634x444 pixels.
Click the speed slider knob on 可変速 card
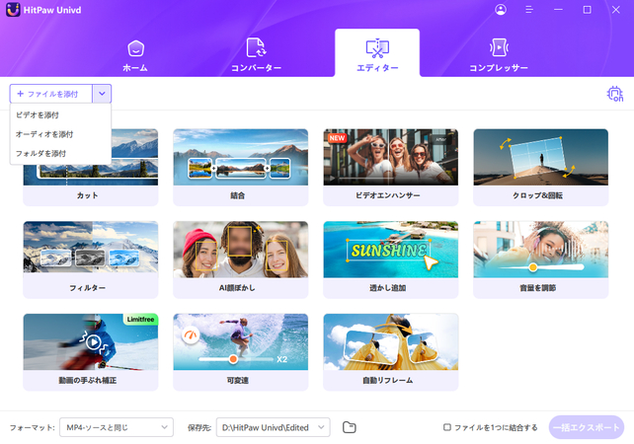point(233,359)
